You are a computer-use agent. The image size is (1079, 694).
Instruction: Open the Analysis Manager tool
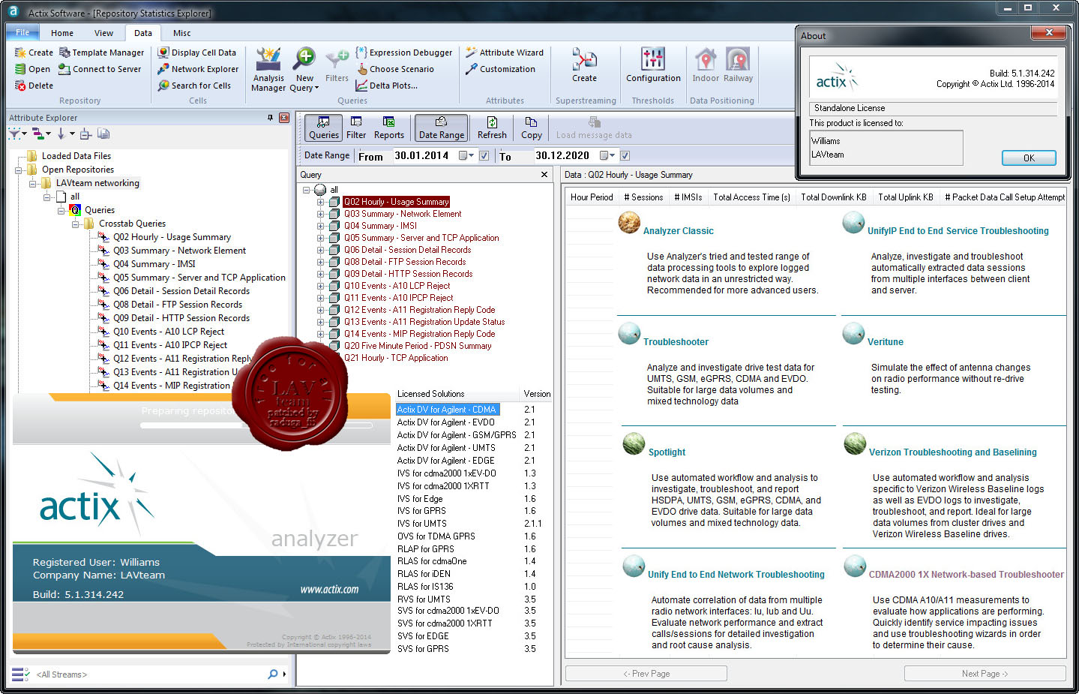pos(268,70)
